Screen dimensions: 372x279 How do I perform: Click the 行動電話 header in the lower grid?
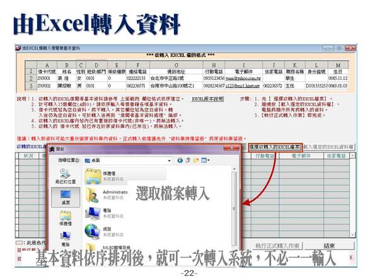tap(265, 156)
